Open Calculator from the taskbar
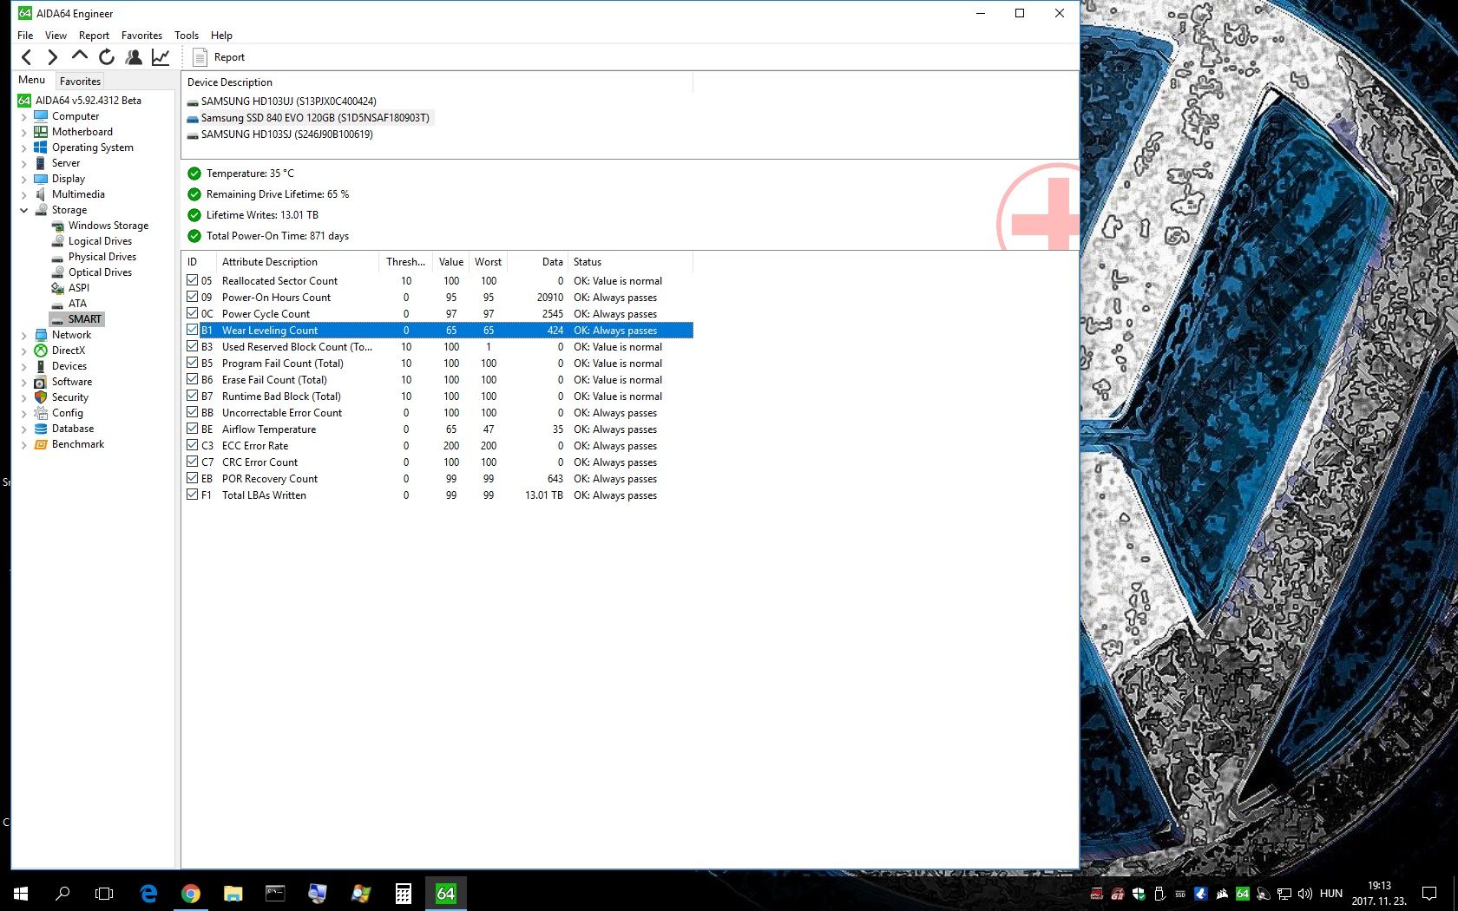 click(404, 893)
